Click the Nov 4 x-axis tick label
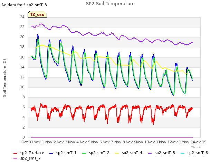The image size is (221, 165). point(74,142)
